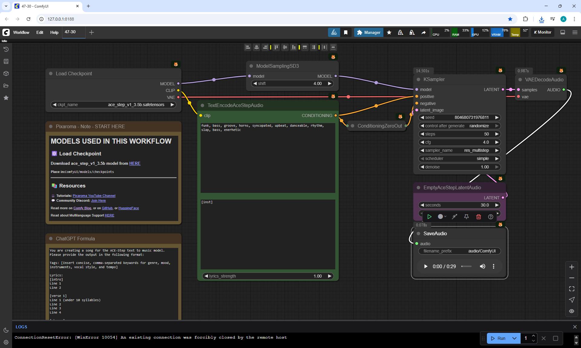Toggle link visibility eye icon
Image resolution: width=581 pixels, height=348 pixels.
[x=572, y=311]
